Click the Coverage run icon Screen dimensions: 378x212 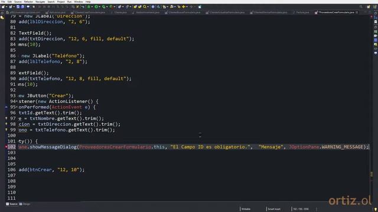103,6
